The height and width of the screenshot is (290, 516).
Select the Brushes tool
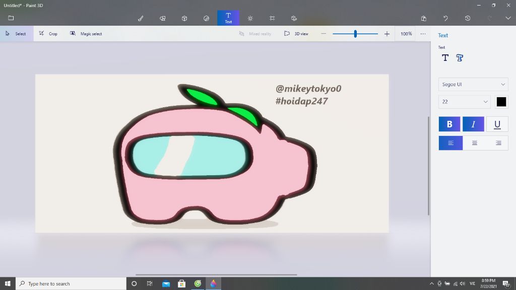pos(141,19)
